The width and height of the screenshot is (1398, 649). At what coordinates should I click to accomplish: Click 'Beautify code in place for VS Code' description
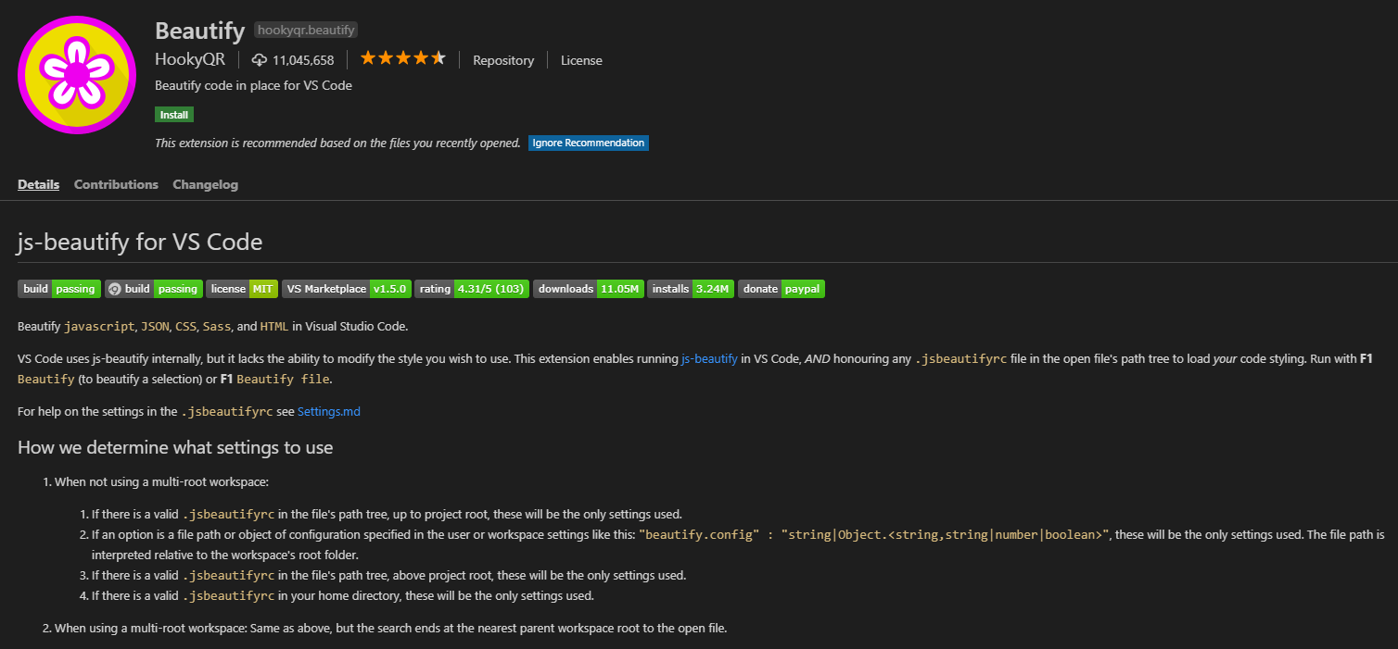click(253, 85)
